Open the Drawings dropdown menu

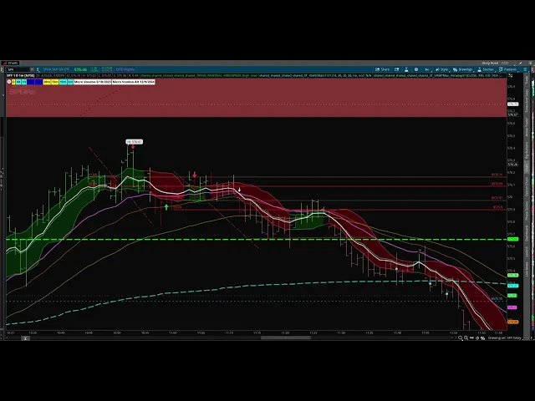coord(462,69)
